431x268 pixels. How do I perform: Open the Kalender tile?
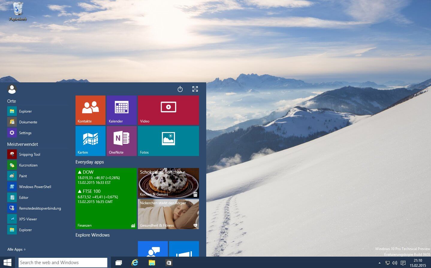121,110
